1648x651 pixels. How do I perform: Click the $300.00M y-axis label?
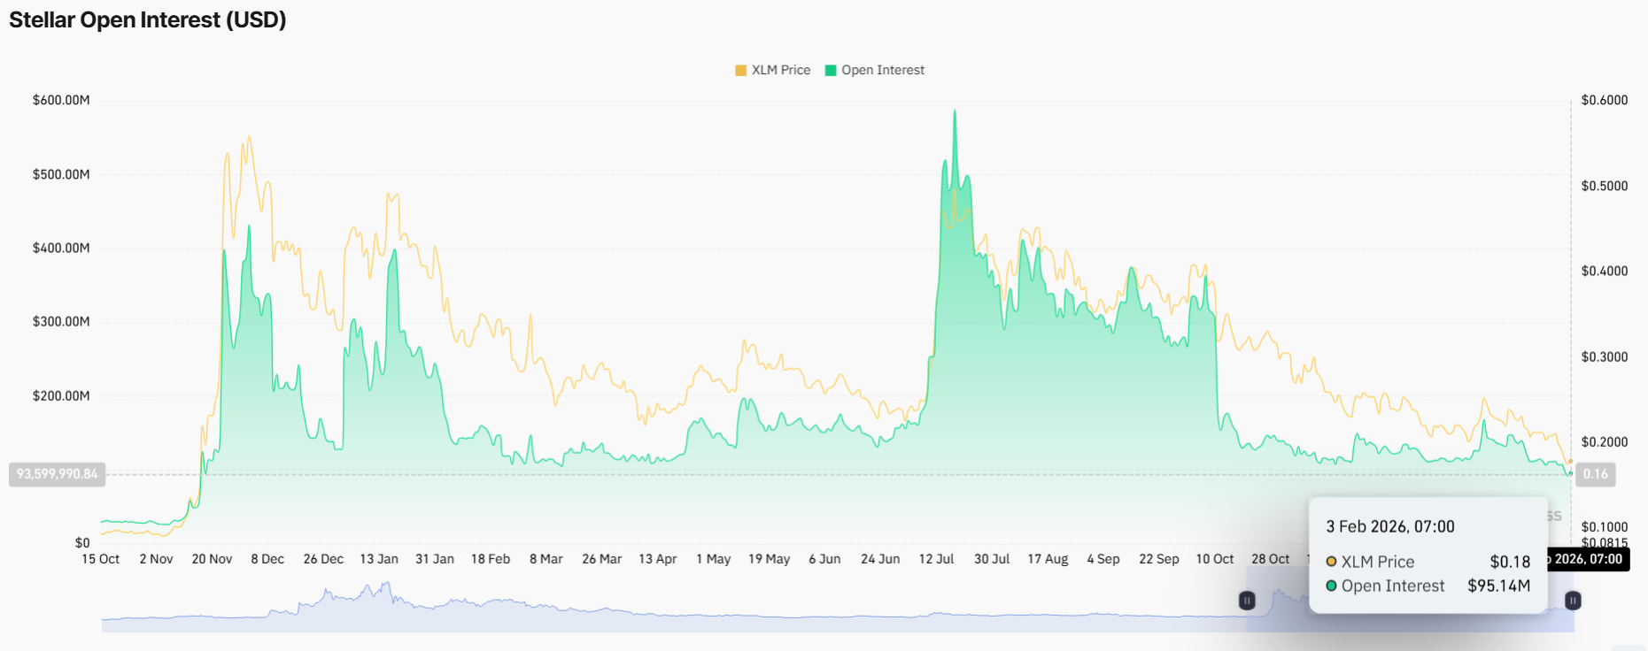[61, 321]
